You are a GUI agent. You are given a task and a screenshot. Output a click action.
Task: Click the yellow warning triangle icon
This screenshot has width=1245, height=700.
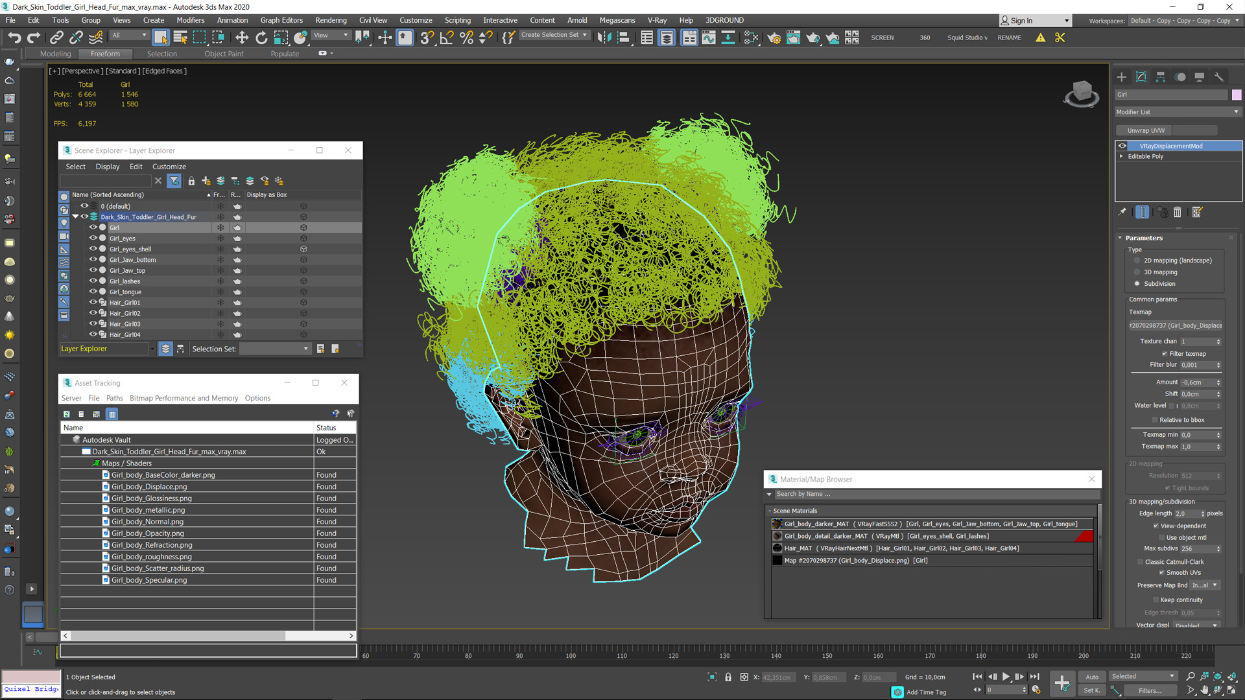coord(1041,38)
